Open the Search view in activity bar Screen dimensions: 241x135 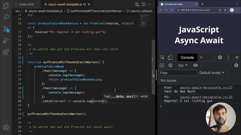[6, 17]
